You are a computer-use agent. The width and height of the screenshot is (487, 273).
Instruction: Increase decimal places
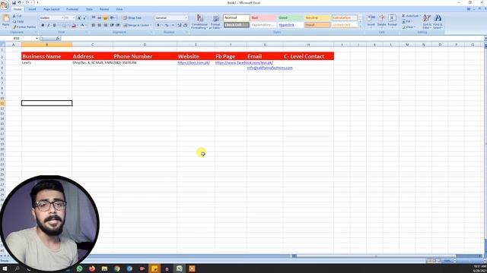[180, 25]
